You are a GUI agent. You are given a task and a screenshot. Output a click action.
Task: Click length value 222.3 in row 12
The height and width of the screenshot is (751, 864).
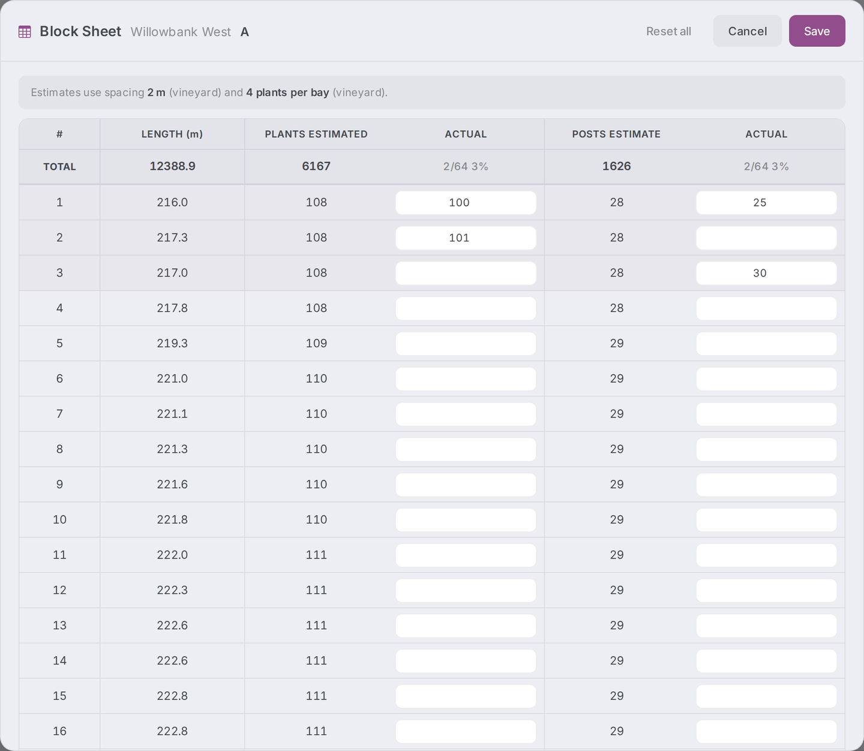click(172, 590)
